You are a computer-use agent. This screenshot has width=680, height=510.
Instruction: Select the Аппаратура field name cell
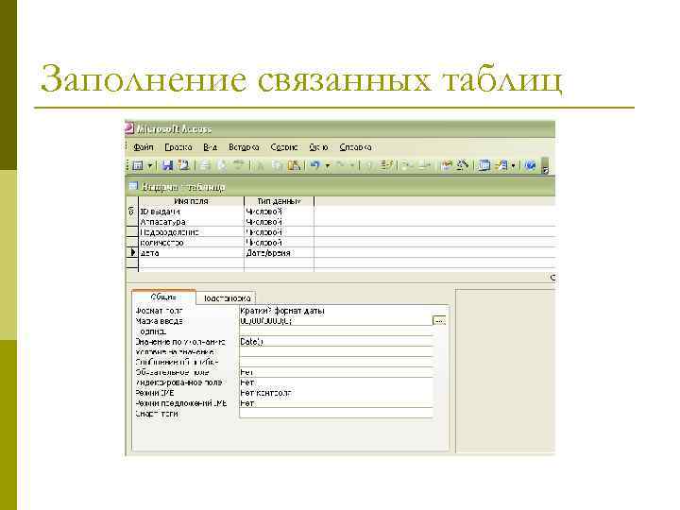click(x=191, y=222)
